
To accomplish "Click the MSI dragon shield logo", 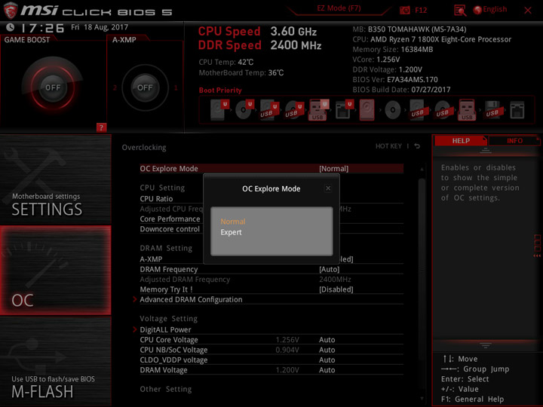I will [10, 10].
